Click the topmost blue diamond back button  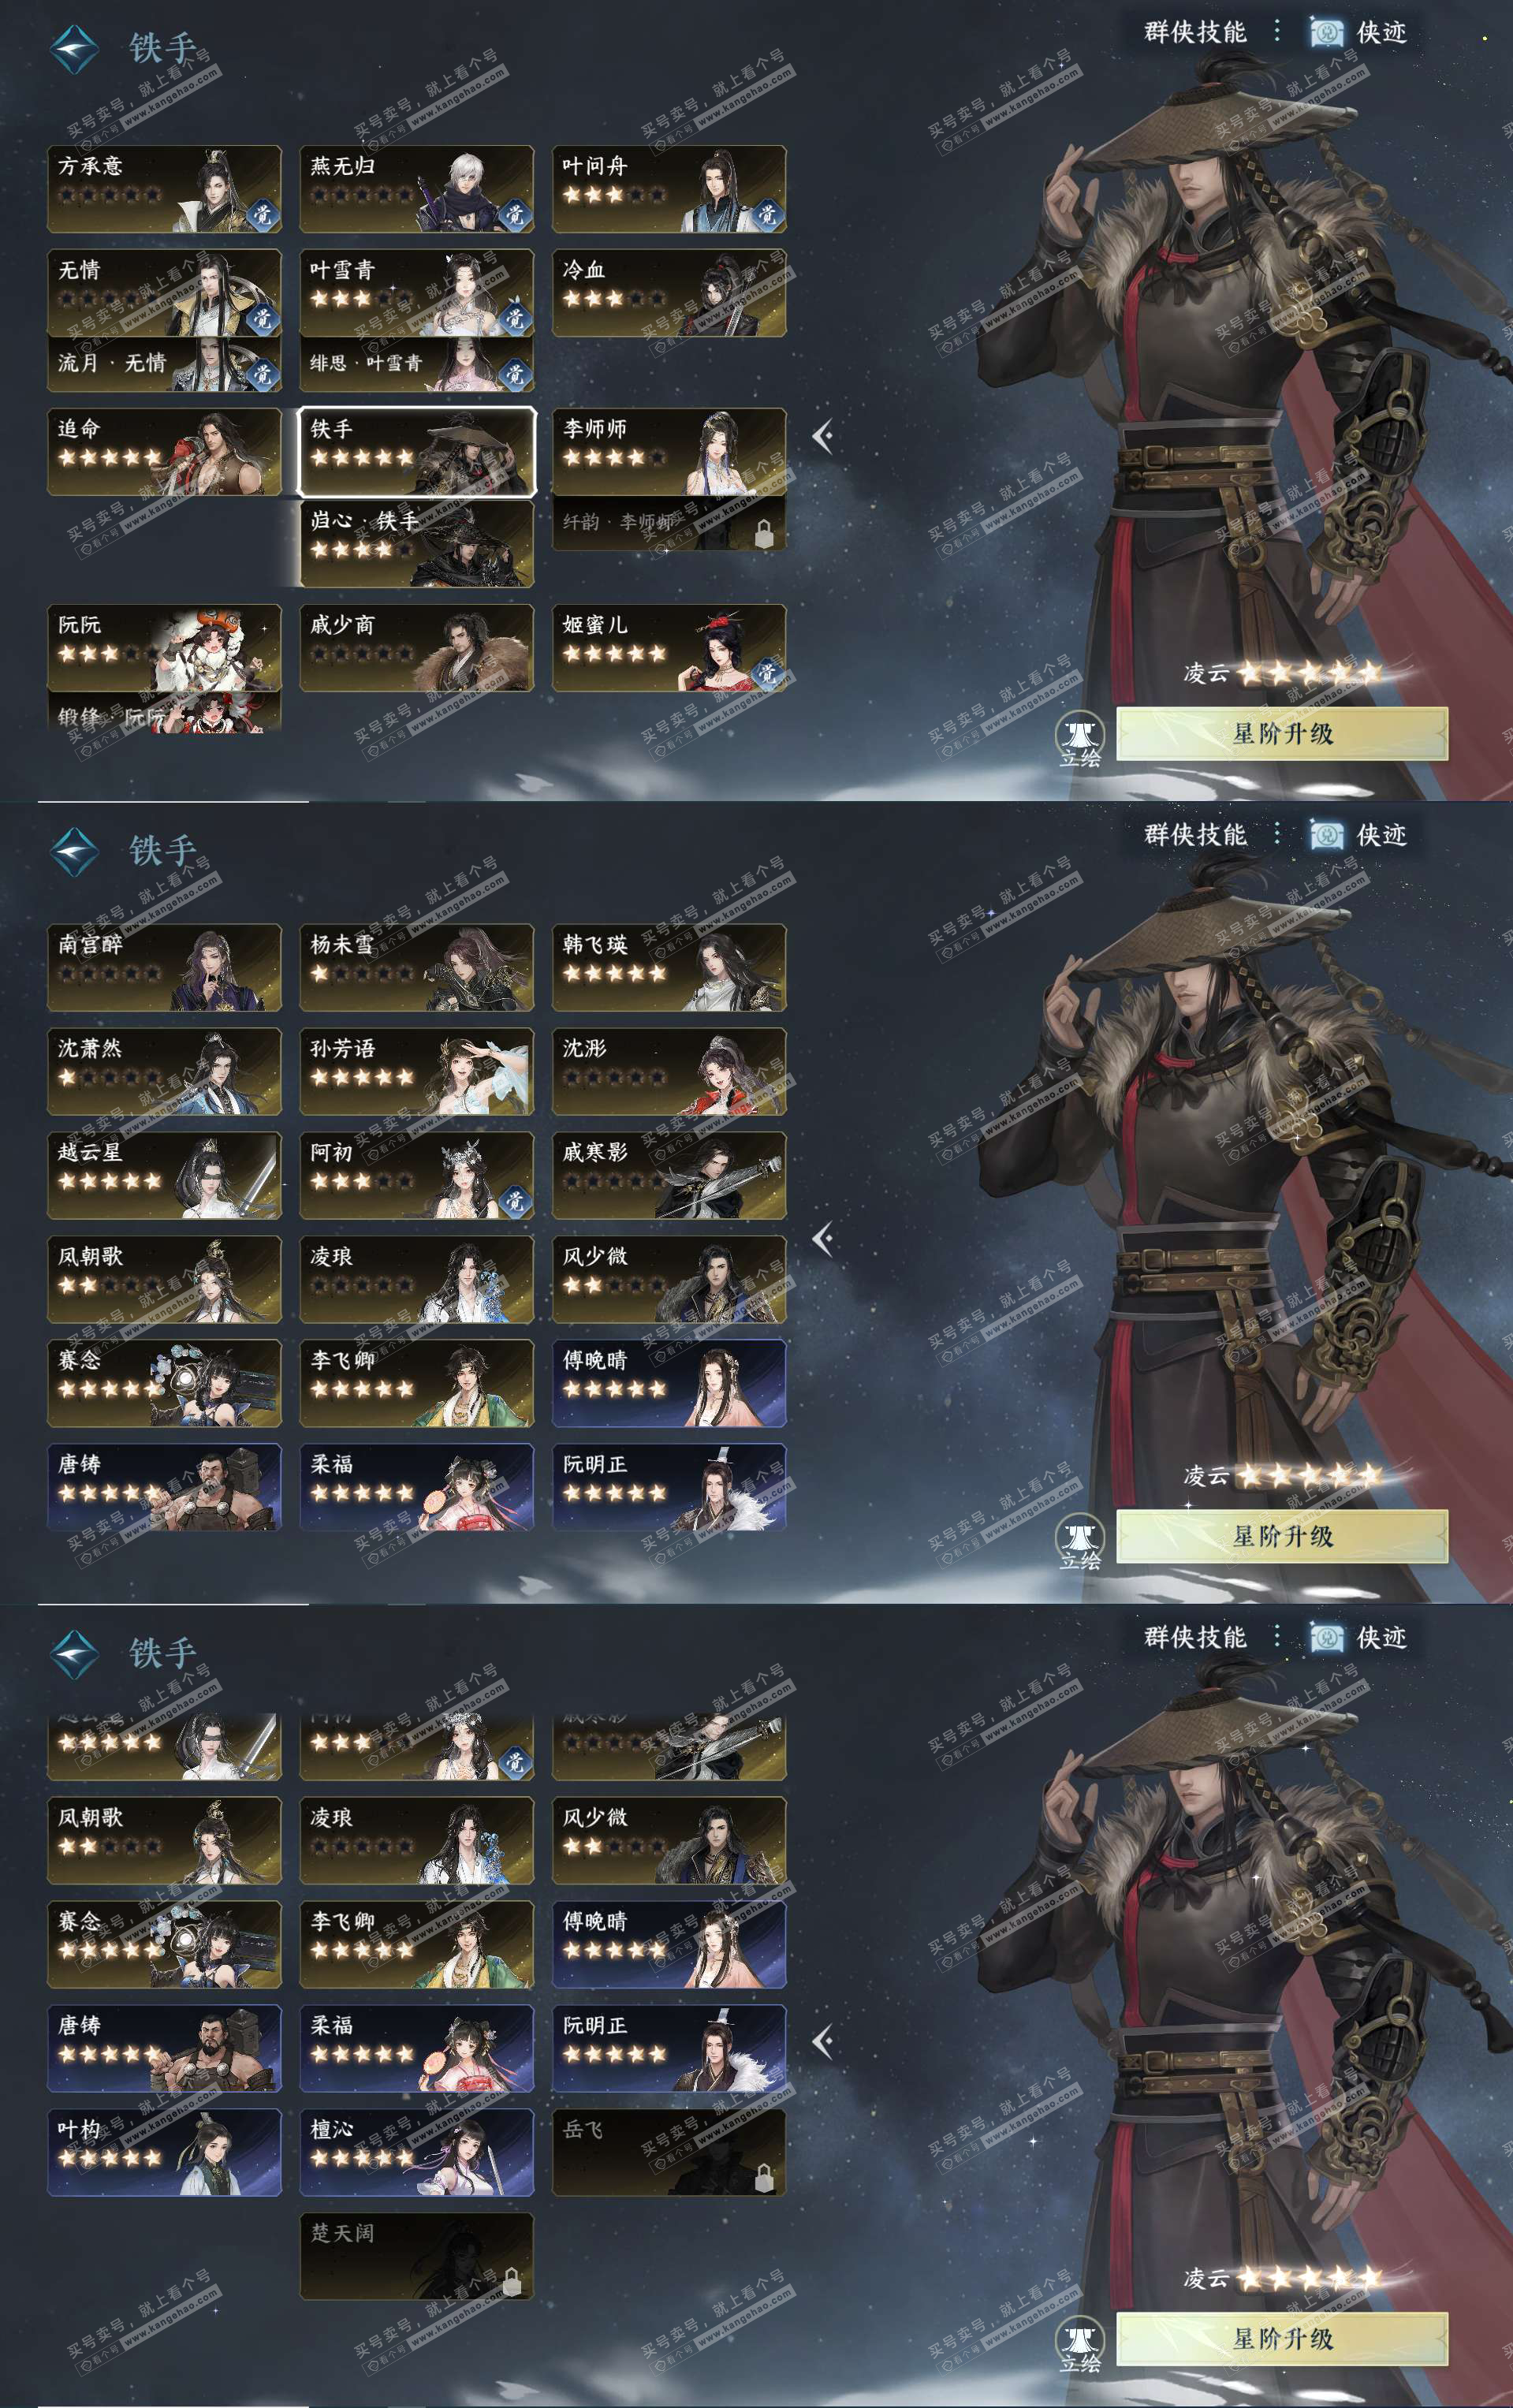point(75,48)
